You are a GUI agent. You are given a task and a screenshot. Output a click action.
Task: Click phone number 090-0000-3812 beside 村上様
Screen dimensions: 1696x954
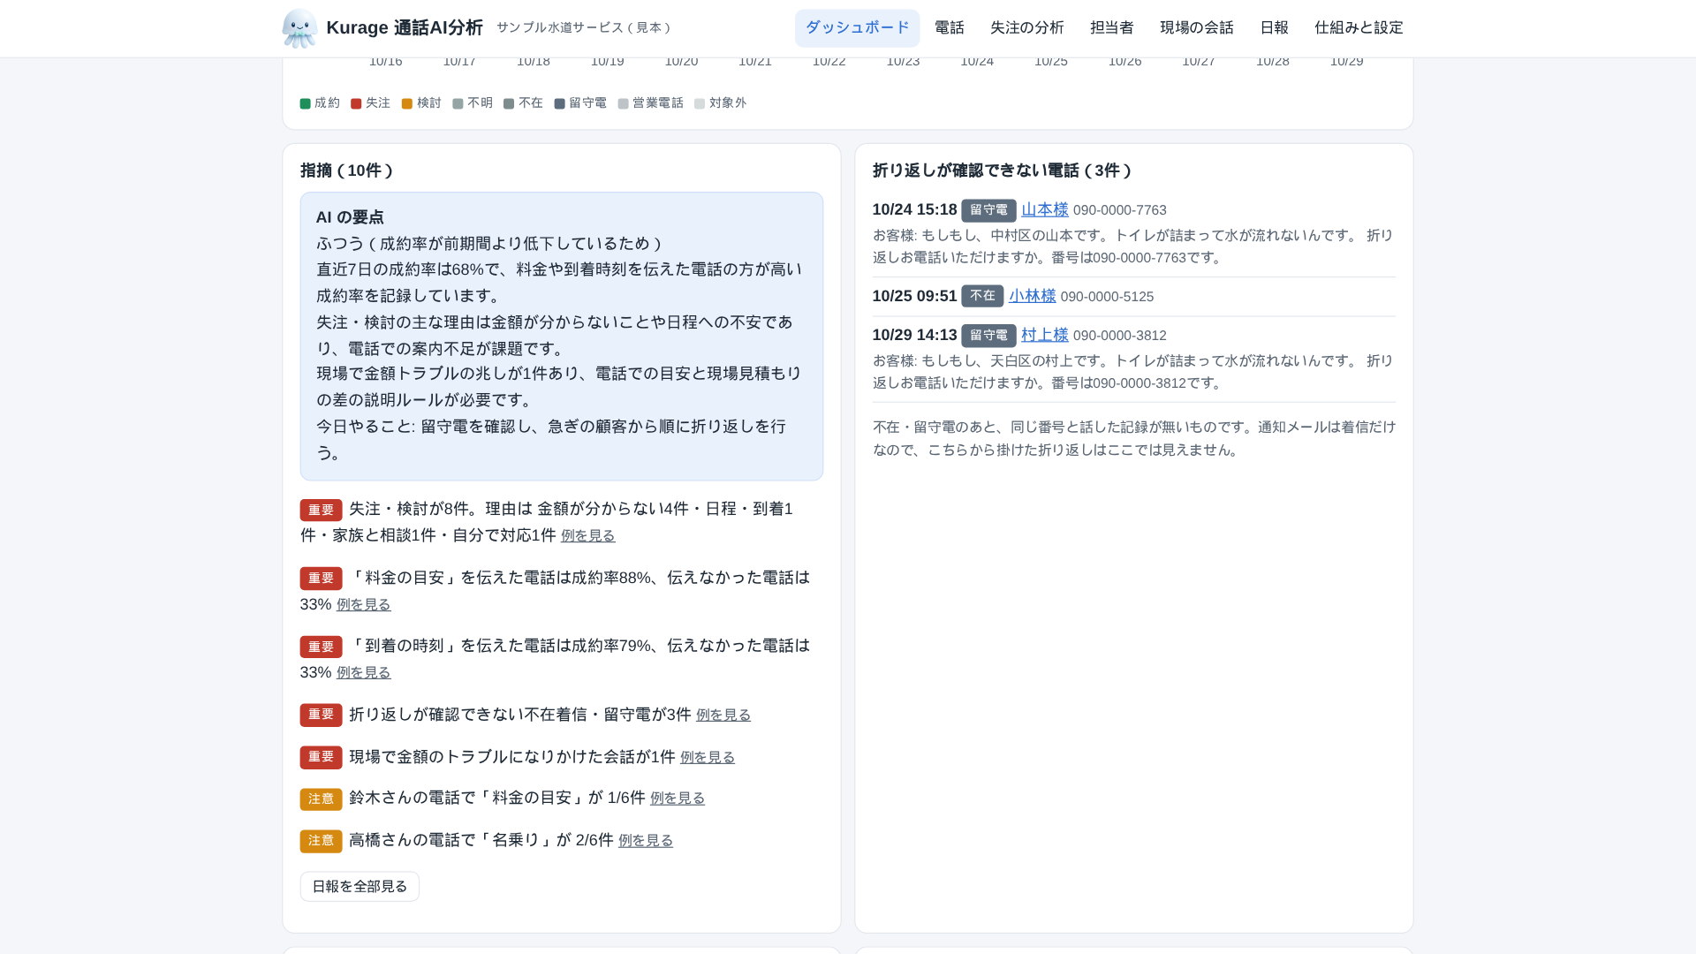(x=1120, y=336)
